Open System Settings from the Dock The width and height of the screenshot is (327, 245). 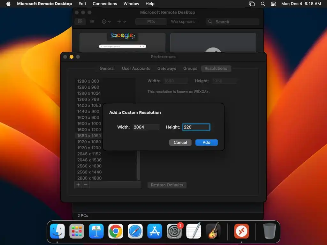[174, 231]
